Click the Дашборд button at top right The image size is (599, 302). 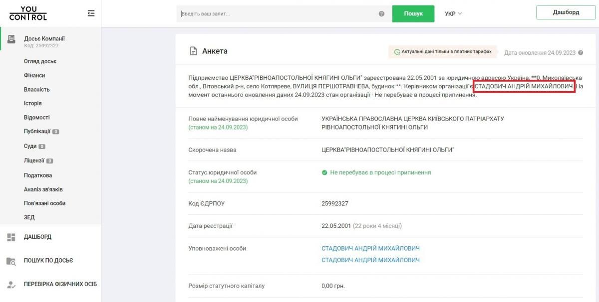coord(565,12)
